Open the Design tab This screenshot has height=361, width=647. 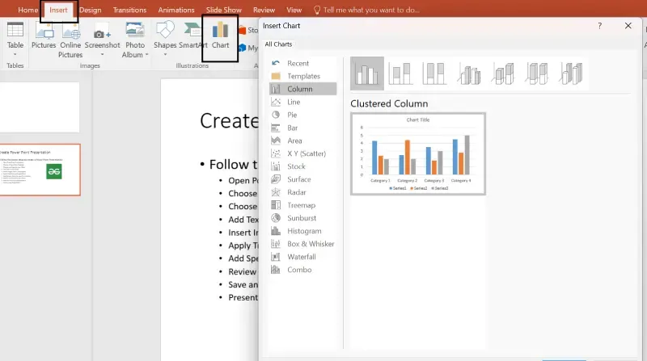pyautogui.click(x=90, y=10)
